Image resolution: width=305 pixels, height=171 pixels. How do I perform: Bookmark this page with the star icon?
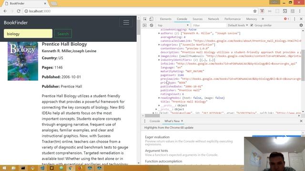(x=255, y=11)
